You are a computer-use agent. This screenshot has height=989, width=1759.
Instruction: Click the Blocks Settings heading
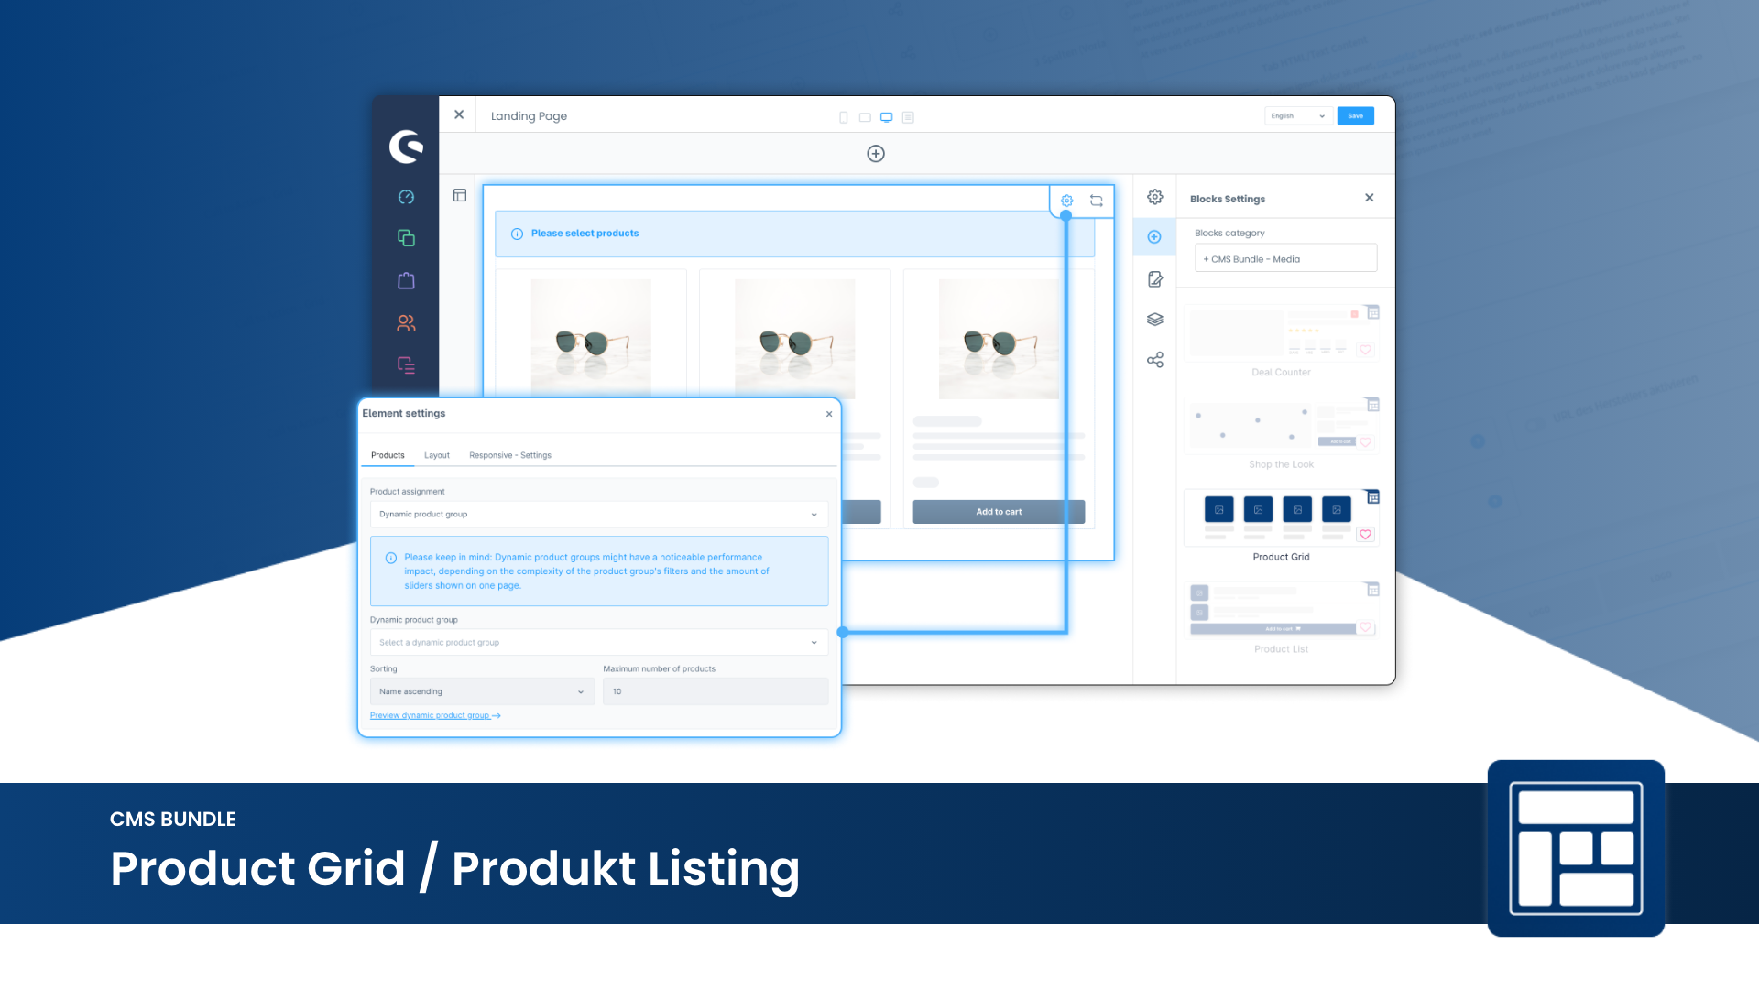(x=1228, y=199)
